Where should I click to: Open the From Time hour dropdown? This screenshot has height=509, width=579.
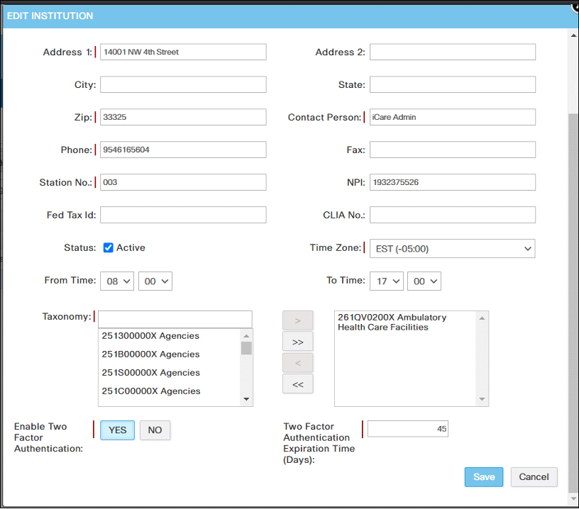(117, 281)
